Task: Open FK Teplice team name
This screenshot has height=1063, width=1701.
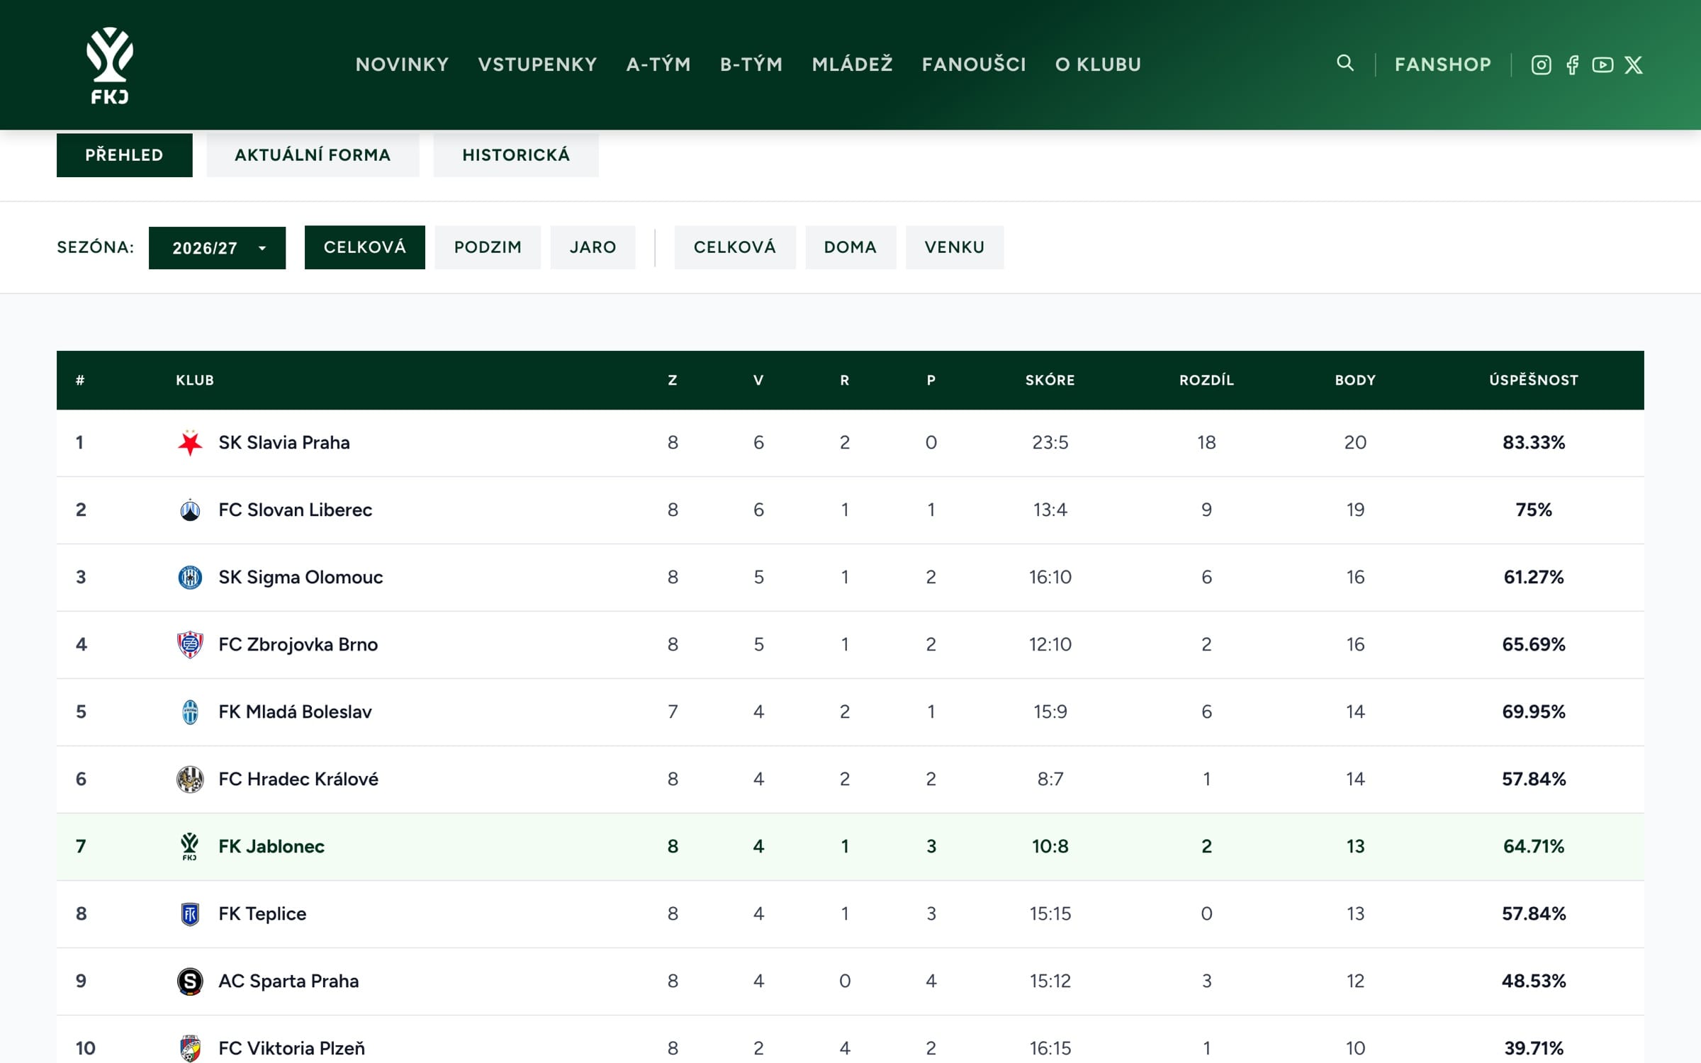Action: click(x=262, y=913)
